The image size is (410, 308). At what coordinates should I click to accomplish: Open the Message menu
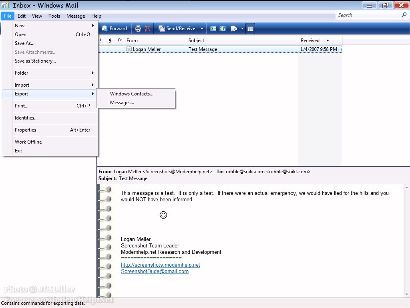coord(76,16)
